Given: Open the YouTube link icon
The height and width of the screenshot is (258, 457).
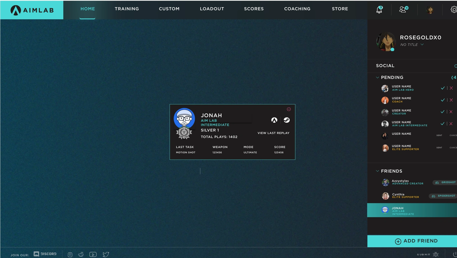Looking at the screenshot, I should [x=93, y=254].
